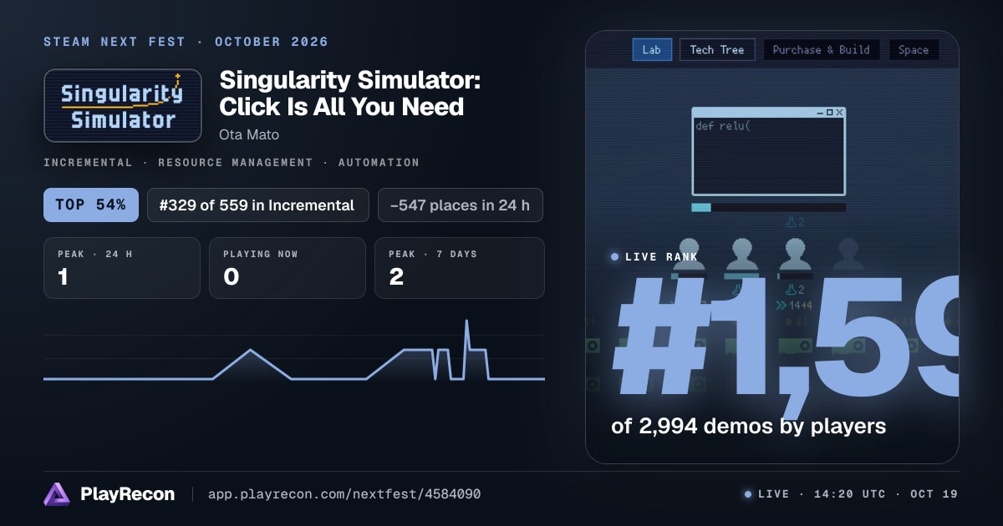
Task: Click the −547 places in 24 h pill
Action: [x=461, y=205]
